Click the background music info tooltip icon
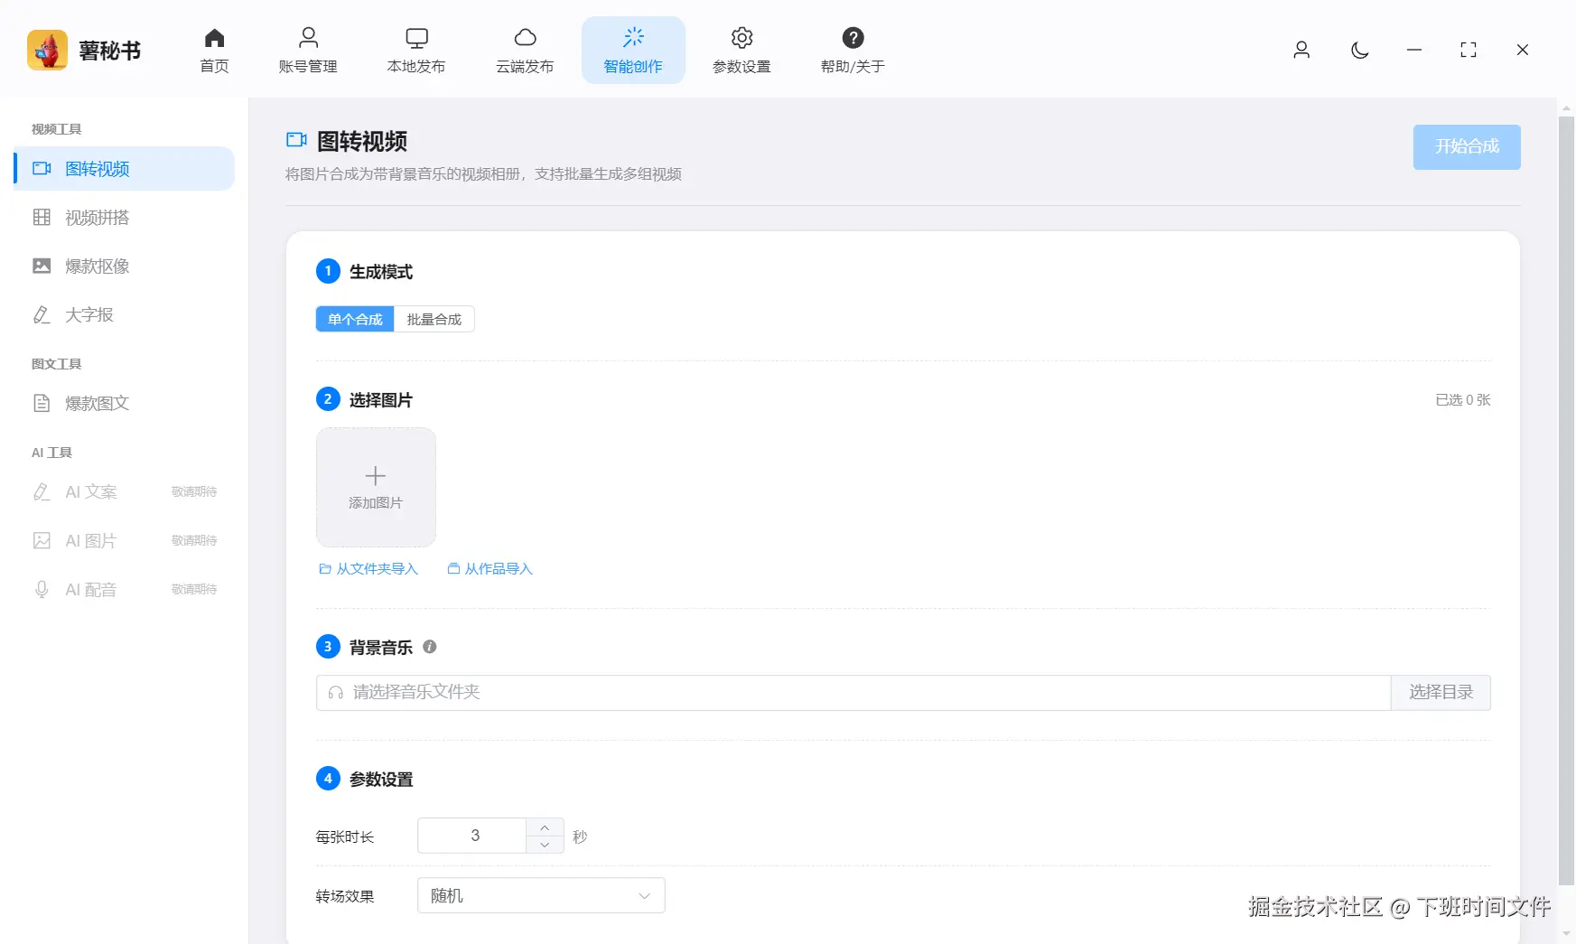This screenshot has height=944, width=1576. tap(430, 647)
